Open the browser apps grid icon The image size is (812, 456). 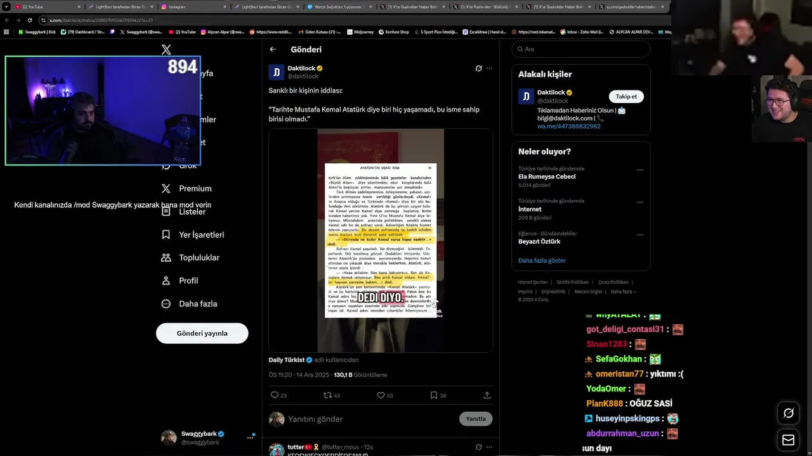click(6, 32)
